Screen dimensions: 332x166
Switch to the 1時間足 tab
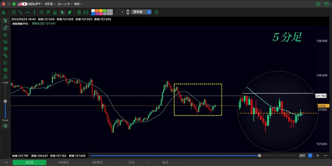(x=63, y=162)
